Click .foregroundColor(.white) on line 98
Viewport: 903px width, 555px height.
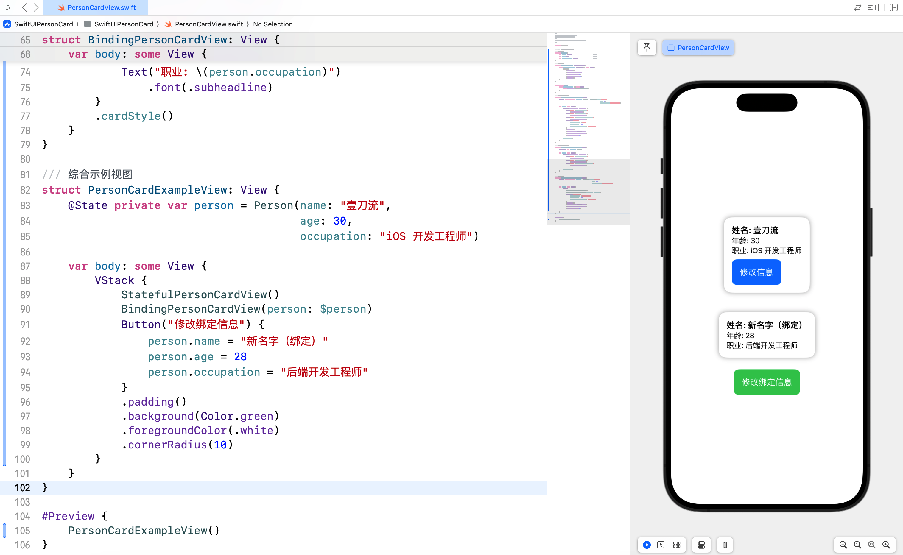click(200, 430)
